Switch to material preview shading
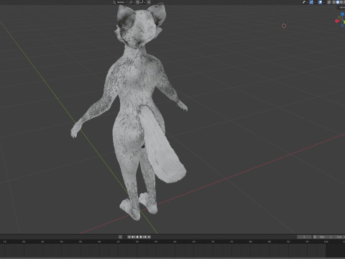This screenshot has height=259, width=345. [341, 2]
